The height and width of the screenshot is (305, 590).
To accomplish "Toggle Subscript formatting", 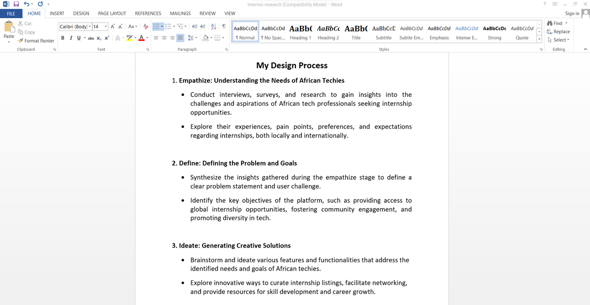I will coord(99,37).
